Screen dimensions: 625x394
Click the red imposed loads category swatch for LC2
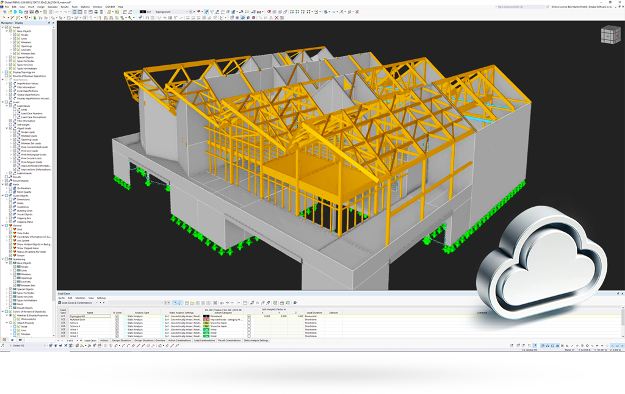click(x=206, y=320)
